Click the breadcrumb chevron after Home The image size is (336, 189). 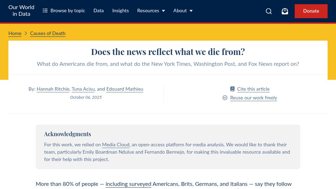click(26, 33)
